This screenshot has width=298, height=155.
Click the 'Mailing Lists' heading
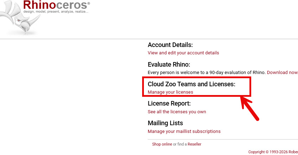coord(165,123)
